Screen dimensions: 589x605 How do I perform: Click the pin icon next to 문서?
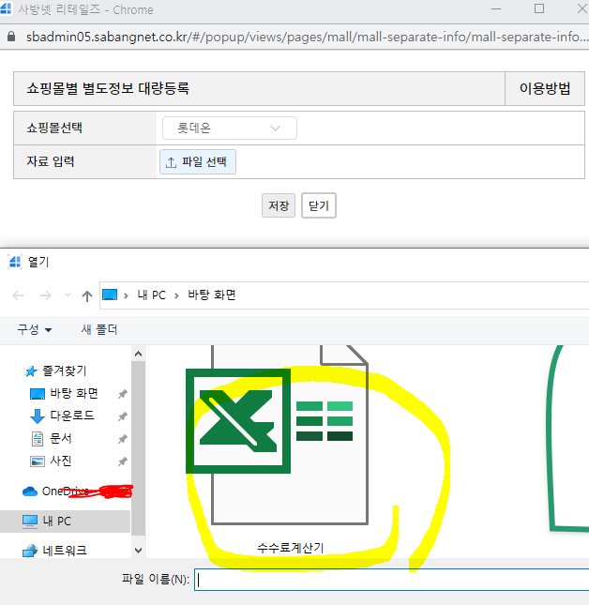pos(122,439)
